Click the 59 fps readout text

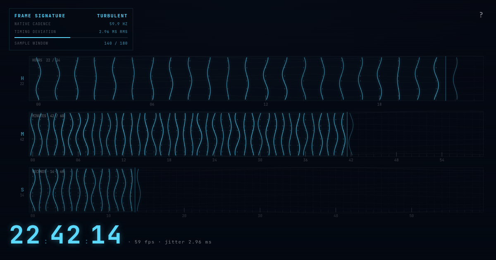(x=145, y=242)
